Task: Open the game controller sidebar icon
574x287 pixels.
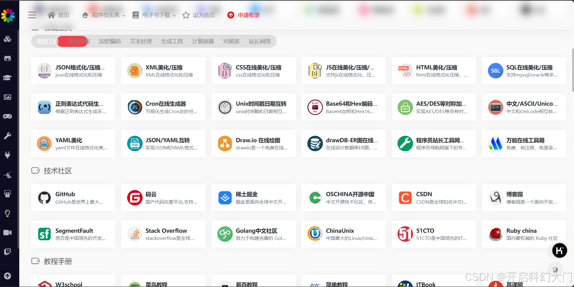Action: click(x=7, y=116)
